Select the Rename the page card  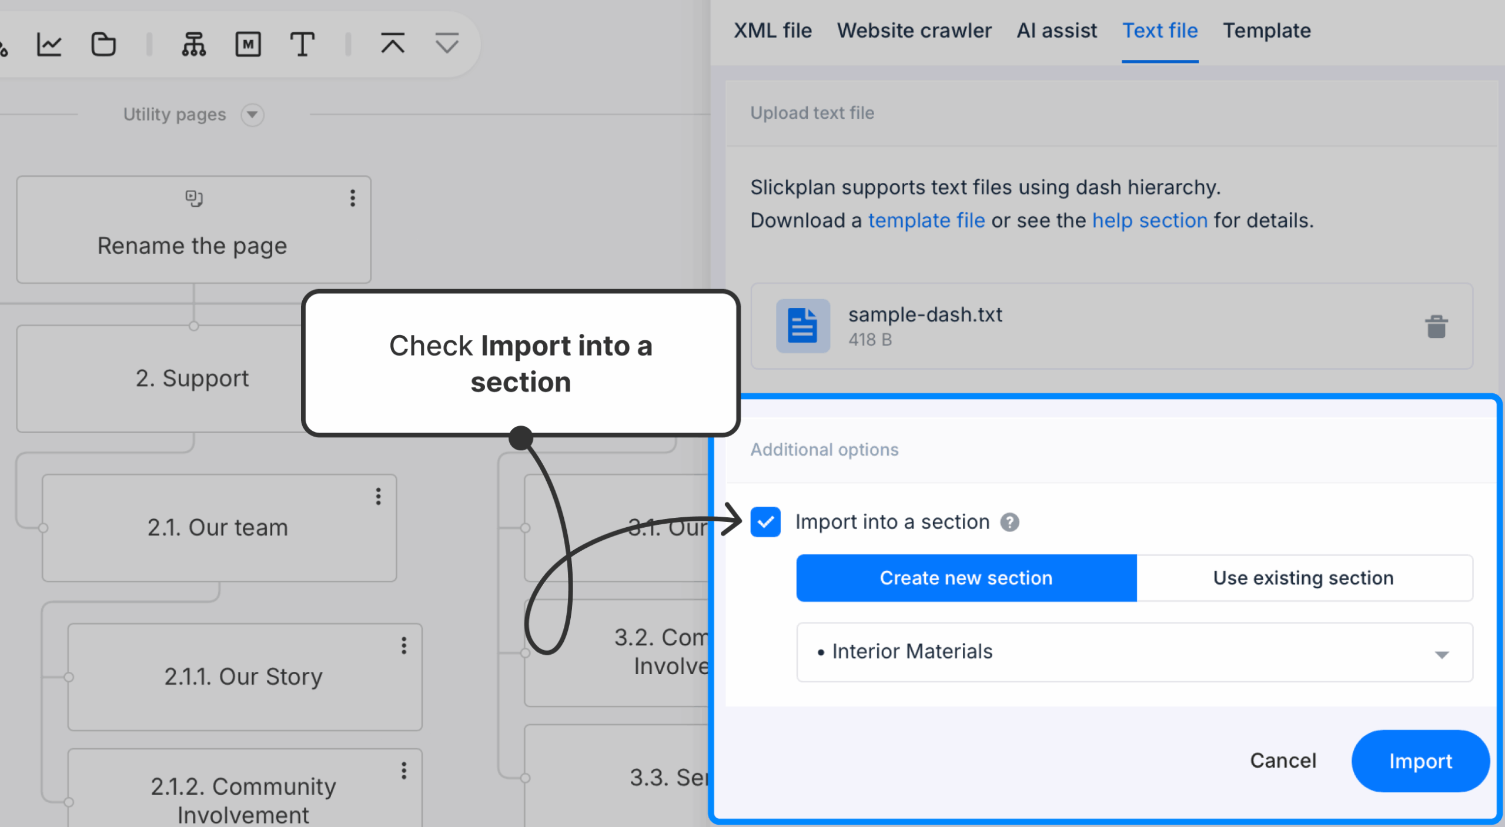[193, 230]
